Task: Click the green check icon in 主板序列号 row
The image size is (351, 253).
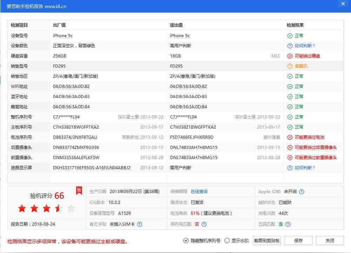Action: pyautogui.click(x=290, y=127)
